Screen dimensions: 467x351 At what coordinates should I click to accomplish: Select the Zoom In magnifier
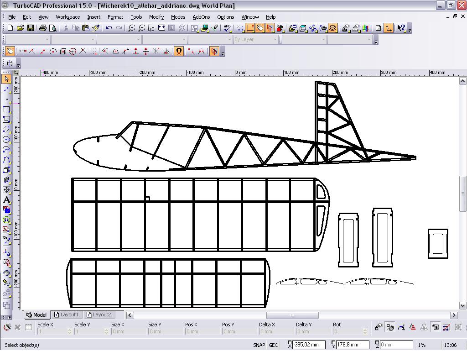point(132,28)
